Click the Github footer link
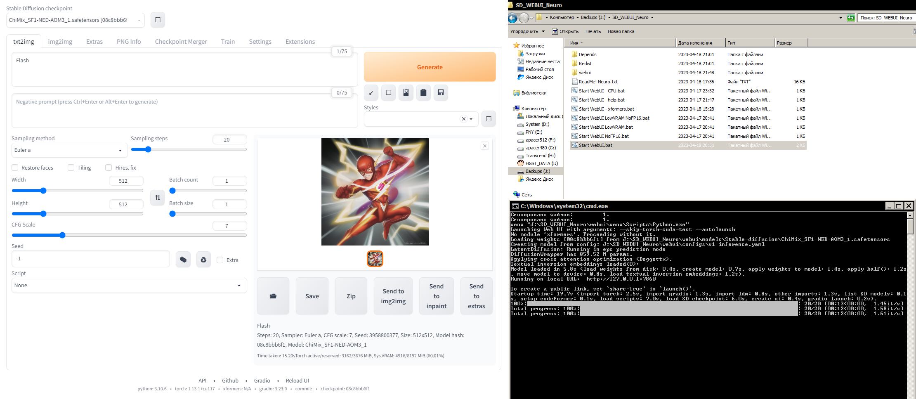 coord(230,380)
